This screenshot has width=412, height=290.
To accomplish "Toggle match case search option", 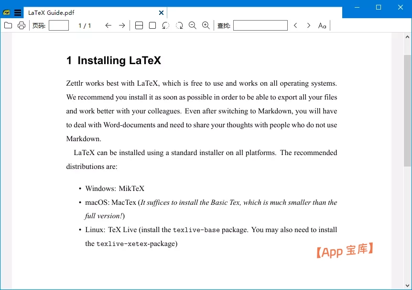I will (322, 25).
